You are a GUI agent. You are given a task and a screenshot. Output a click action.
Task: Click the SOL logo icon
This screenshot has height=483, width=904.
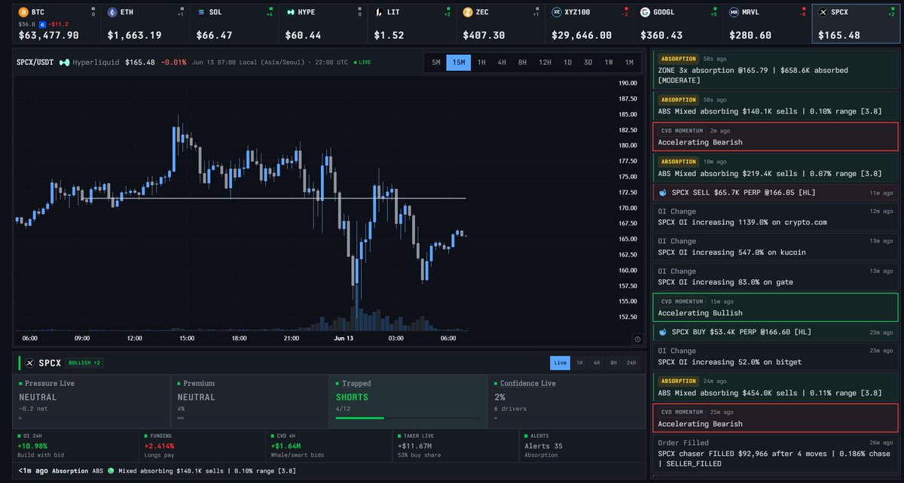click(x=201, y=13)
